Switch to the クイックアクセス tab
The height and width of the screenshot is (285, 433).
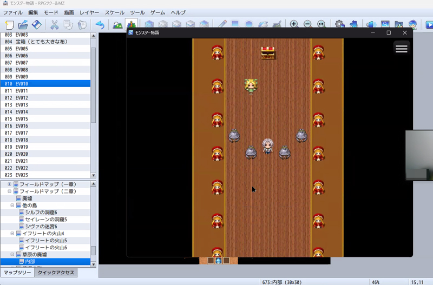click(x=56, y=273)
